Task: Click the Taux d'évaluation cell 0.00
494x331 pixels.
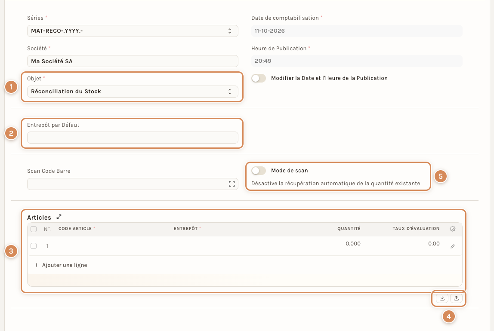Action: pyautogui.click(x=403, y=246)
